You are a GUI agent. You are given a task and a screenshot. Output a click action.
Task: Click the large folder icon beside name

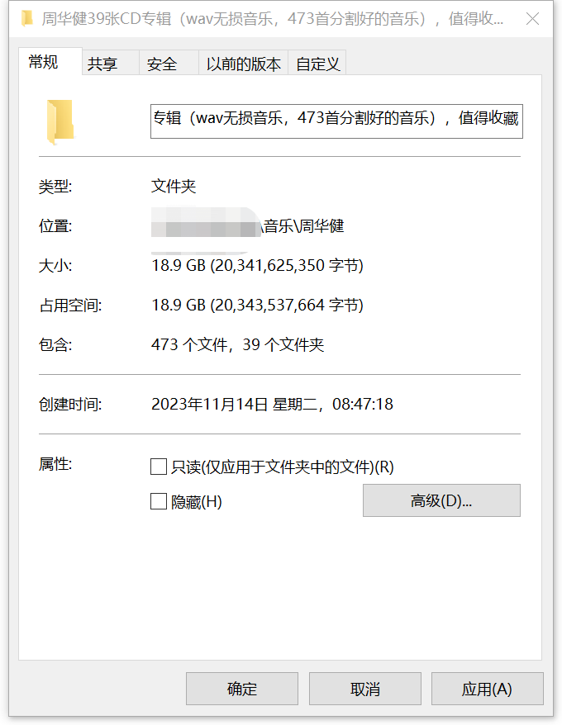tap(60, 121)
